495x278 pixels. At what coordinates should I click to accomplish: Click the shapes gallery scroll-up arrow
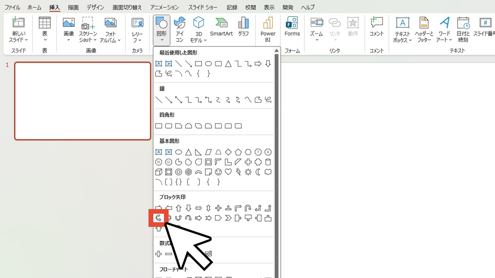pyautogui.click(x=277, y=51)
